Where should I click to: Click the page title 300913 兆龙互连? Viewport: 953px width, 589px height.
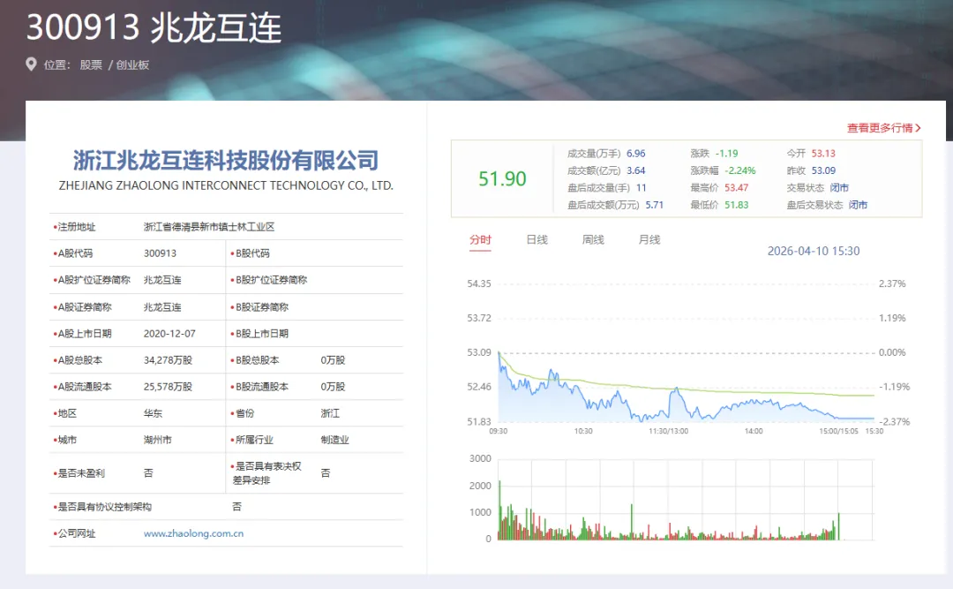click(154, 27)
